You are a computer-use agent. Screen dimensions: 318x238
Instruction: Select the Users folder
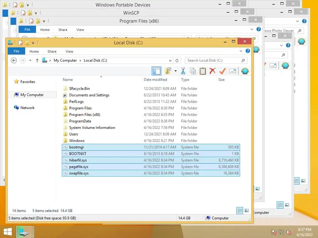tap(151, 134)
